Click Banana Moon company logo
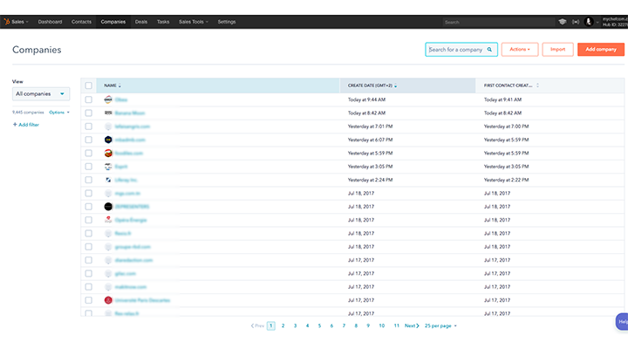The width and height of the screenshot is (628, 349). click(x=108, y=113)
